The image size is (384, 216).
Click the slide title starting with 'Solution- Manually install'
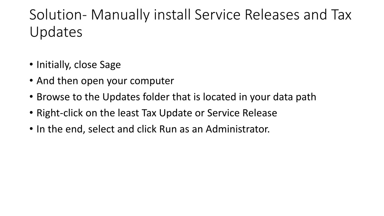click(190, 23)
